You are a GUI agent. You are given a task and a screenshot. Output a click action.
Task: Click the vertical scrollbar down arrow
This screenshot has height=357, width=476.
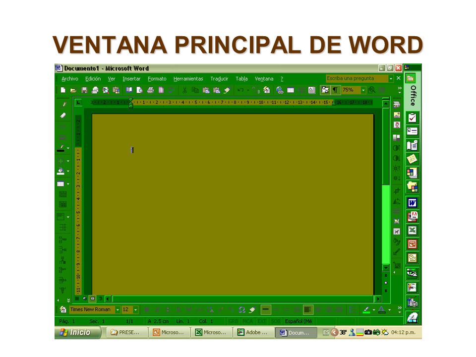click(386, 267)
